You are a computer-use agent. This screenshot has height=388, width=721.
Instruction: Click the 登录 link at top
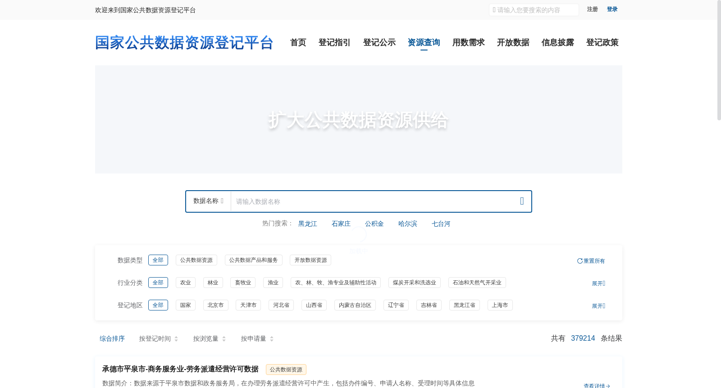coord(612,9)
